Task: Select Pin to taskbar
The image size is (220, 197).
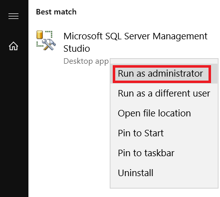Action: point(164,153)
